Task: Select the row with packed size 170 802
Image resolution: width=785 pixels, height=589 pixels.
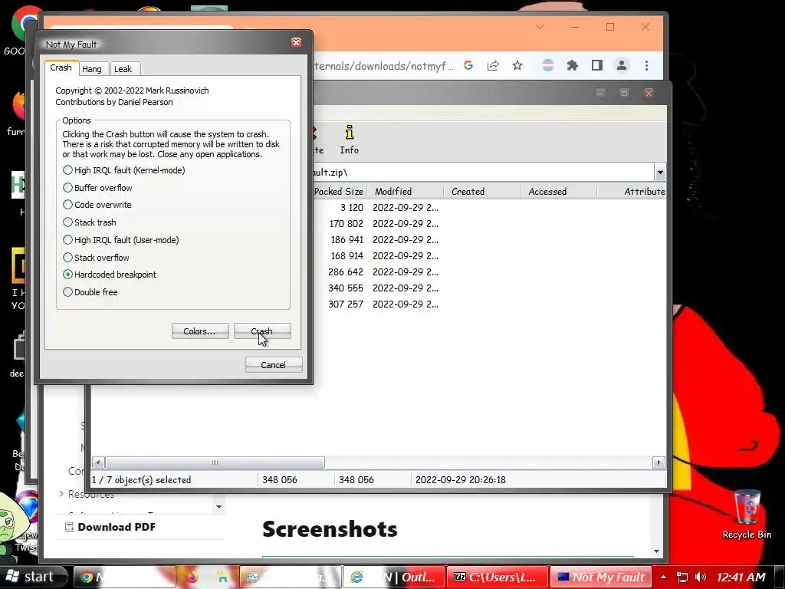Action: (x=488, y=224)
